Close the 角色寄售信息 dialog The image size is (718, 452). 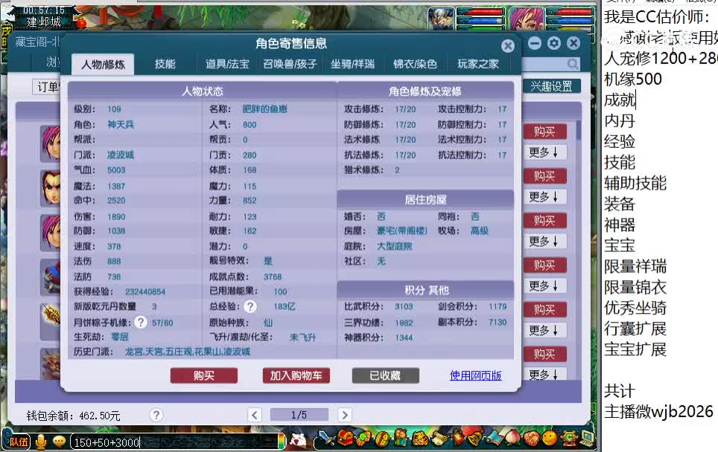coord(508,45)
